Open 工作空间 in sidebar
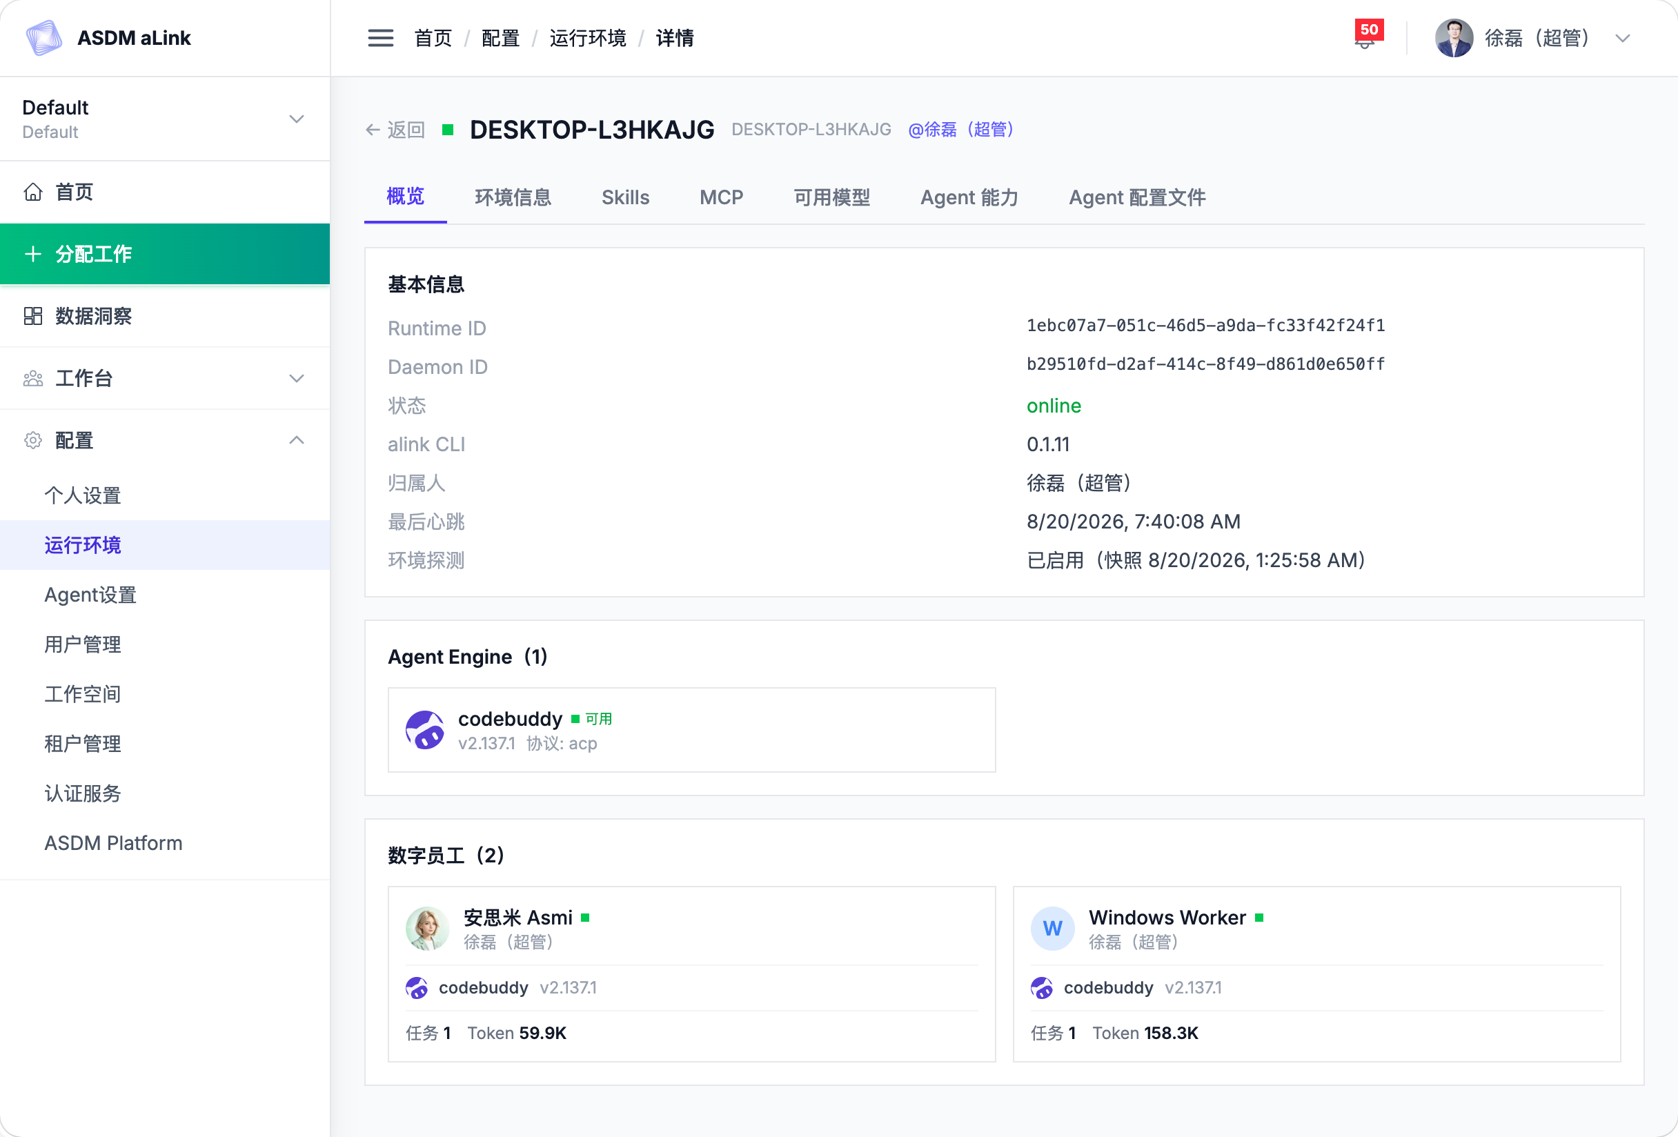Screen dimensions: 1678x1137 coord(165,695)
